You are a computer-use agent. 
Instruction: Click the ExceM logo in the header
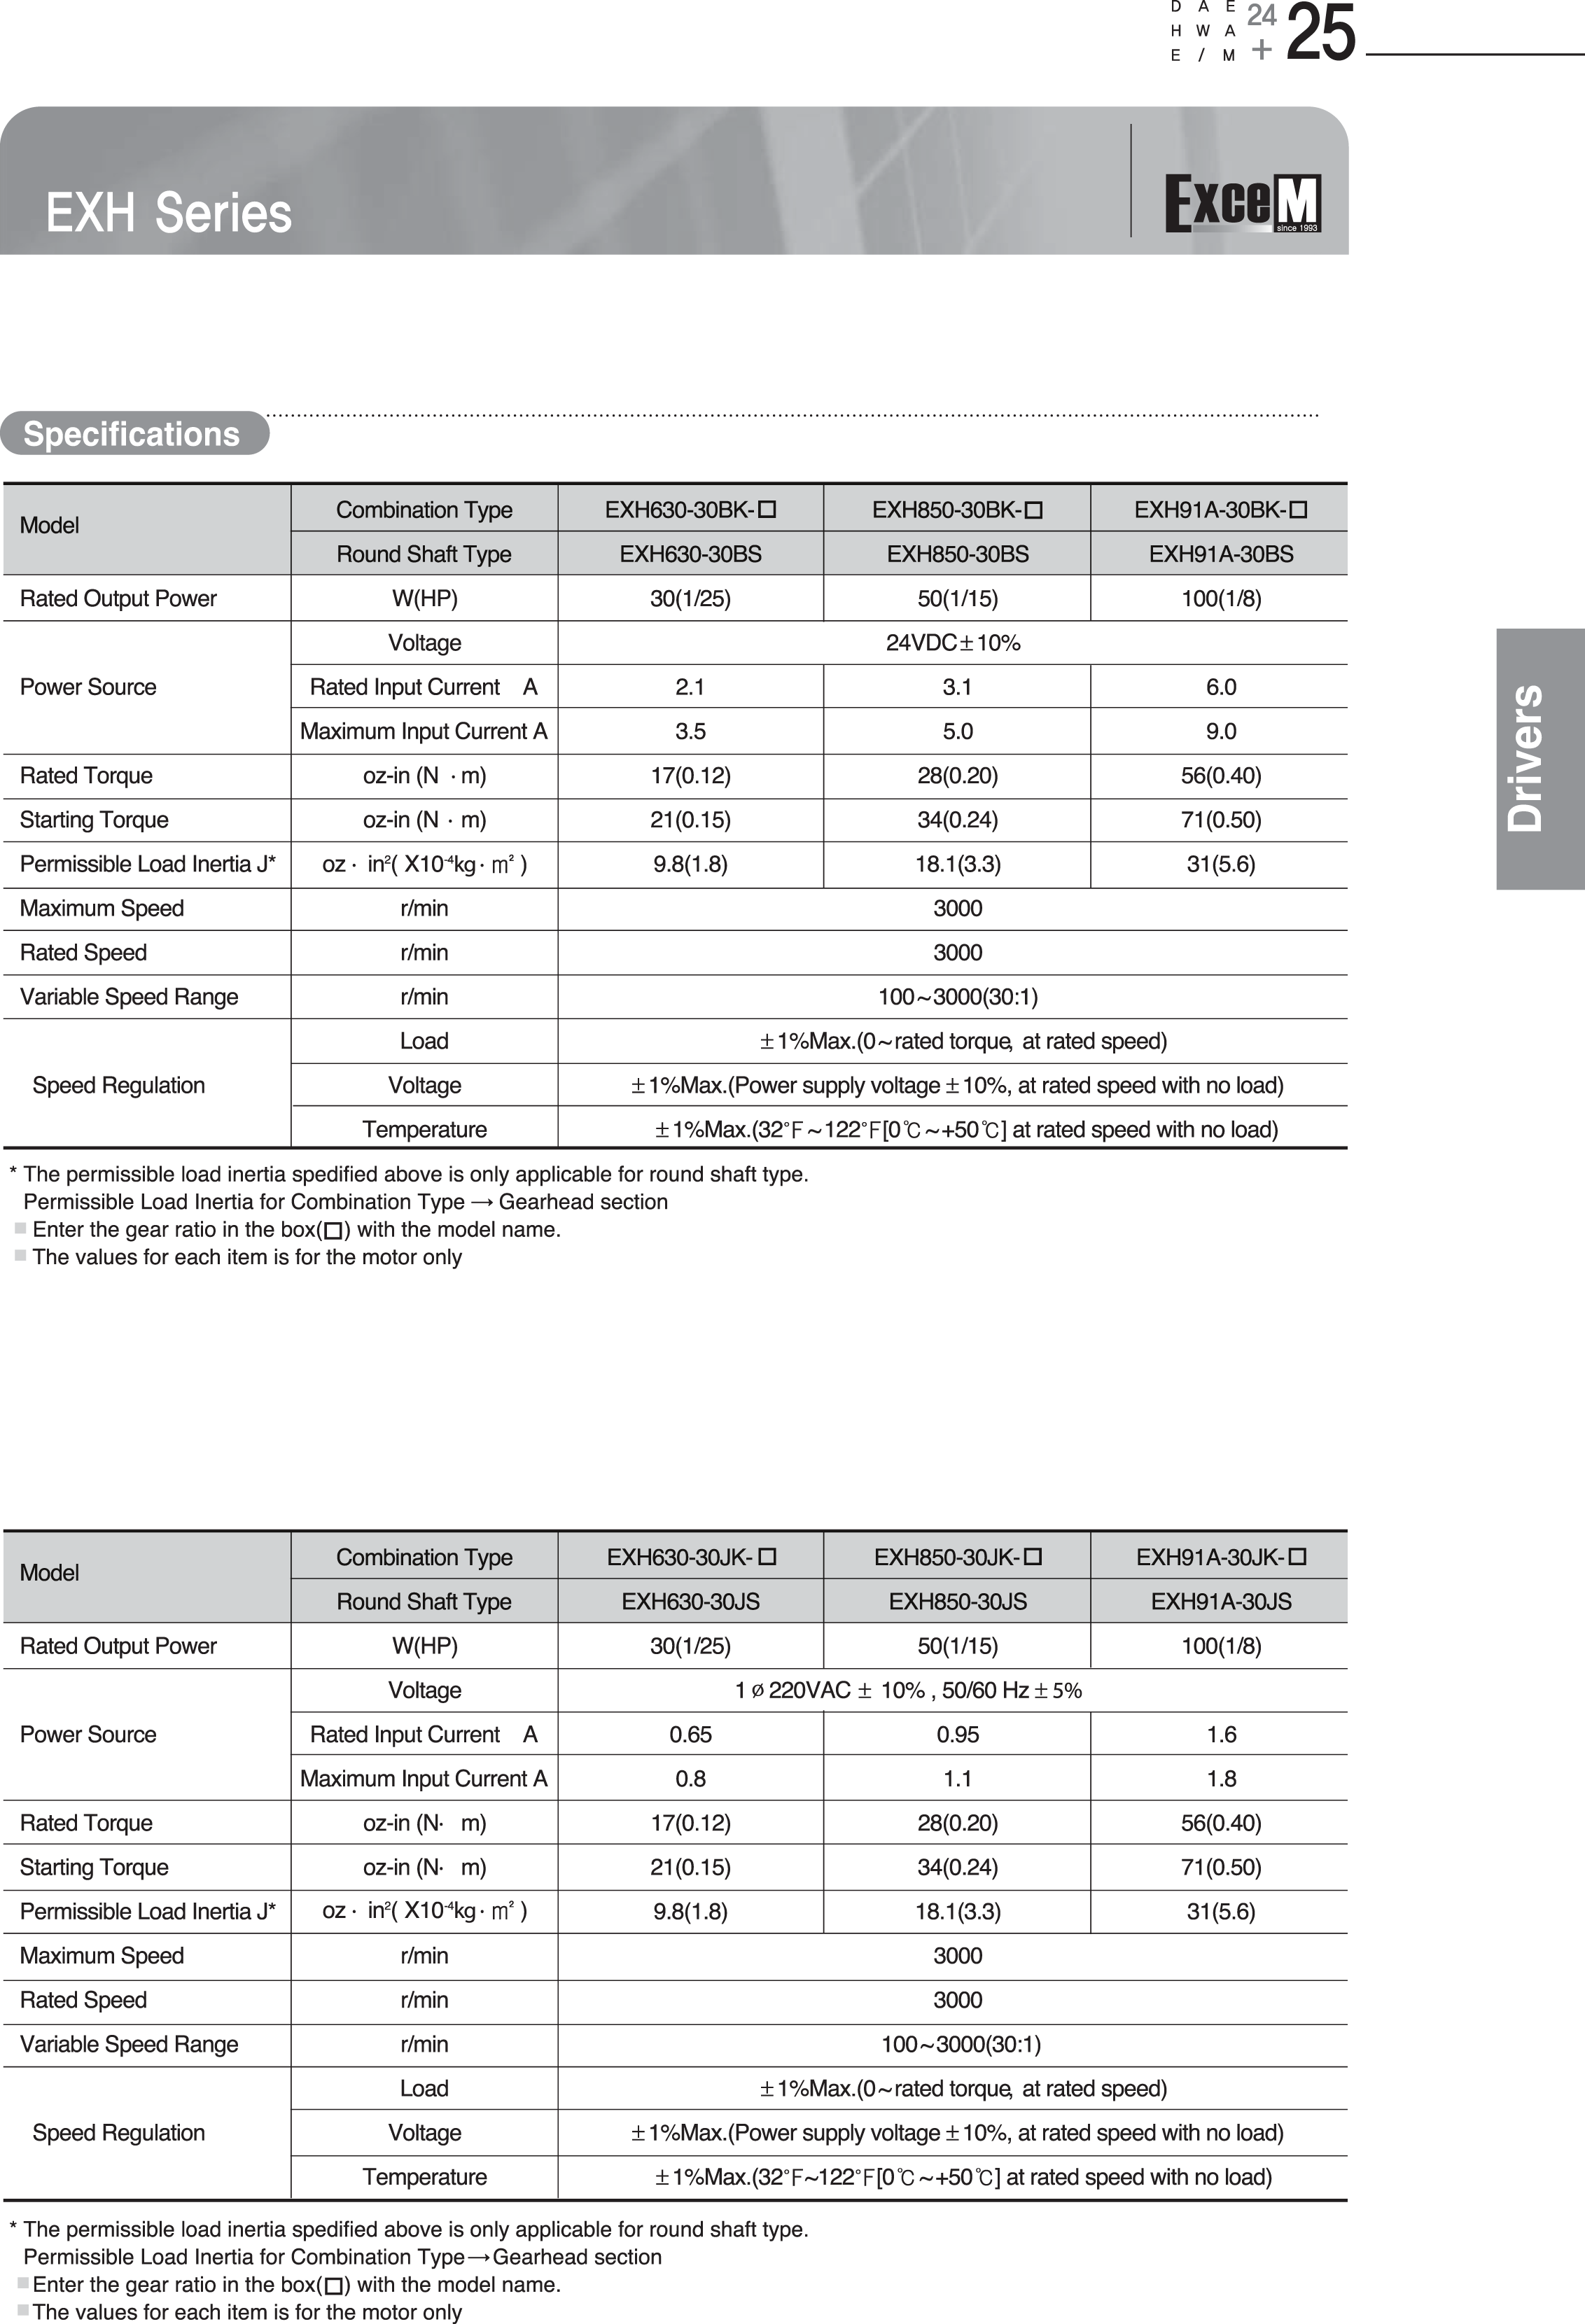(x=1242, y=203)
